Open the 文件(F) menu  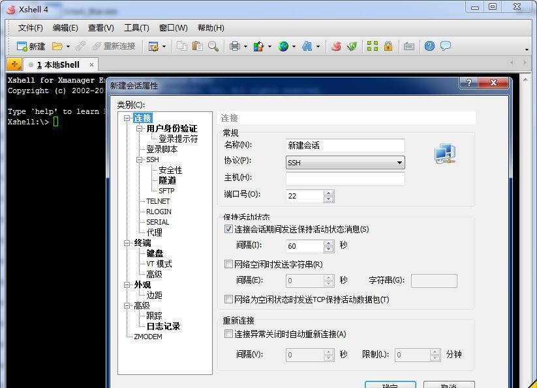coord(31,27)
